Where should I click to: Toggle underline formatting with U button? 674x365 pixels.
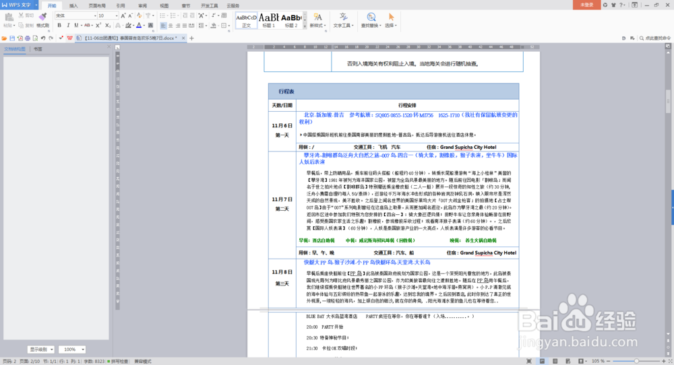coord(76,26)
